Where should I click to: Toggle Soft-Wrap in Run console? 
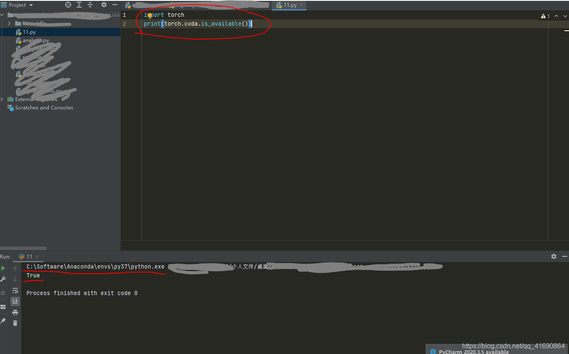click(15, 290)
